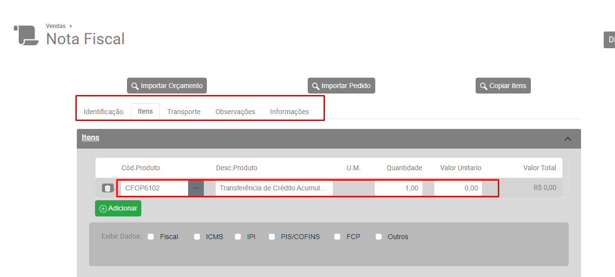Click the Valor Unitario column header
The image size is (615, 277).
461,168
